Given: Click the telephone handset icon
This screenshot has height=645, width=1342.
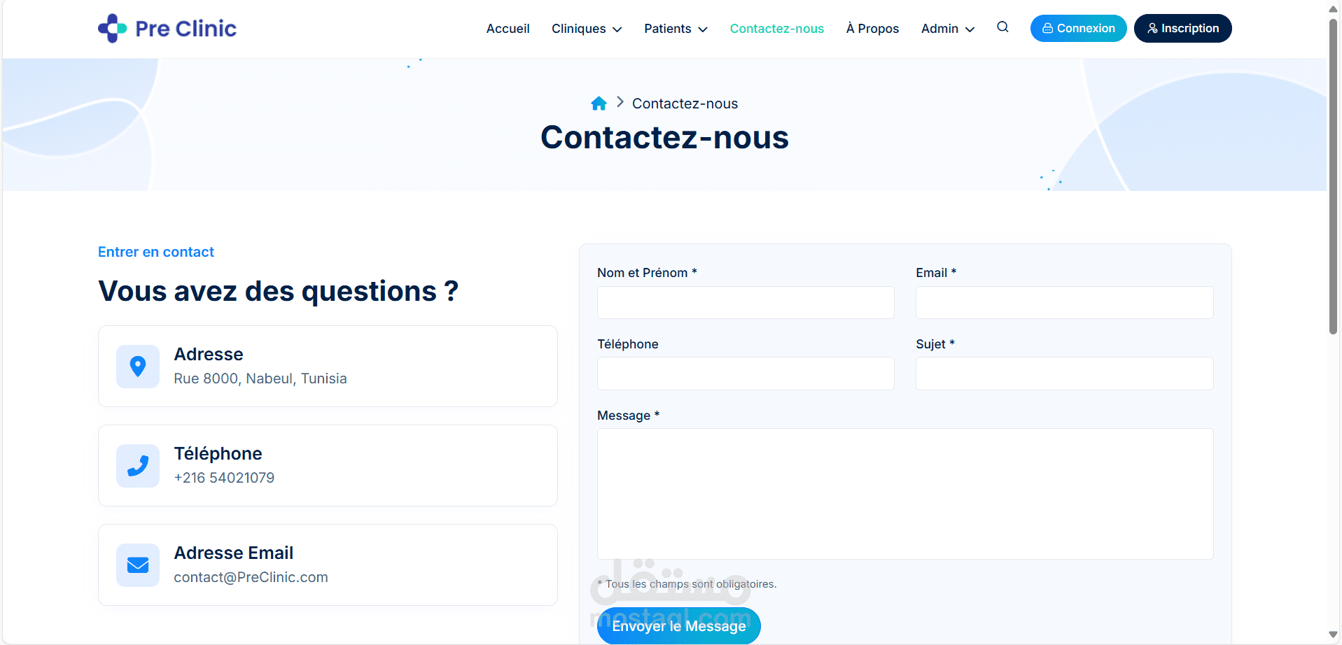Looking at the screenshot, I should click(138, 466).
